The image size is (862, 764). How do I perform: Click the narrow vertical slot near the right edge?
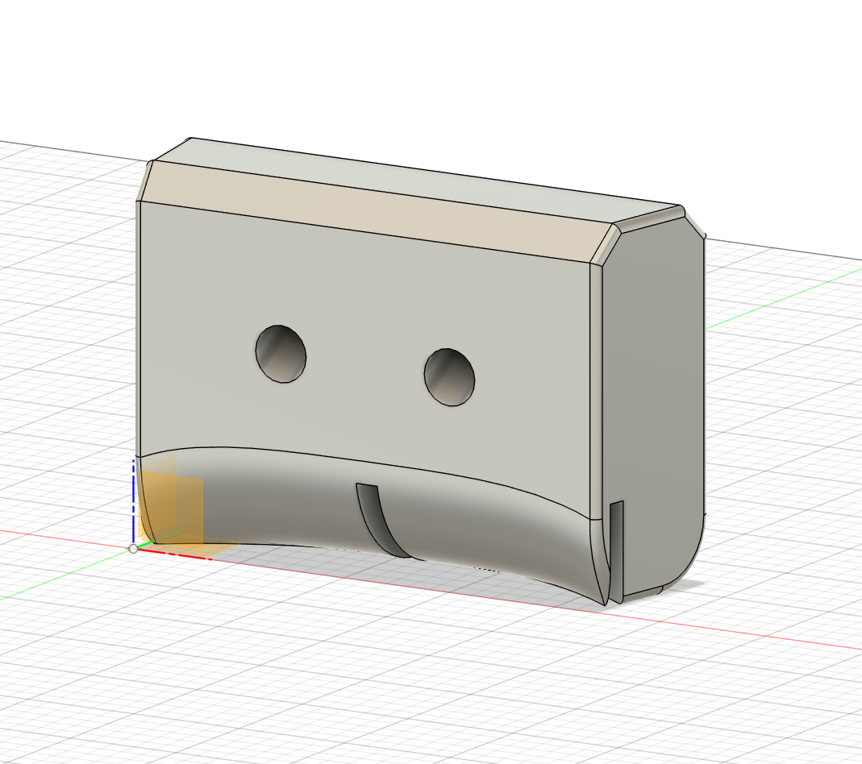[x=617, y=548]
